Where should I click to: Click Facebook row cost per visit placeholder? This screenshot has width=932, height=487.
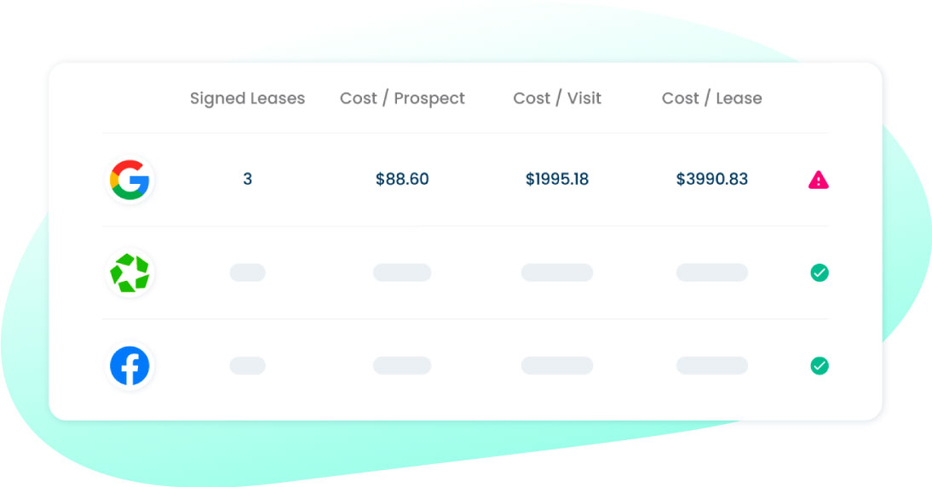(x=557, y=366)
